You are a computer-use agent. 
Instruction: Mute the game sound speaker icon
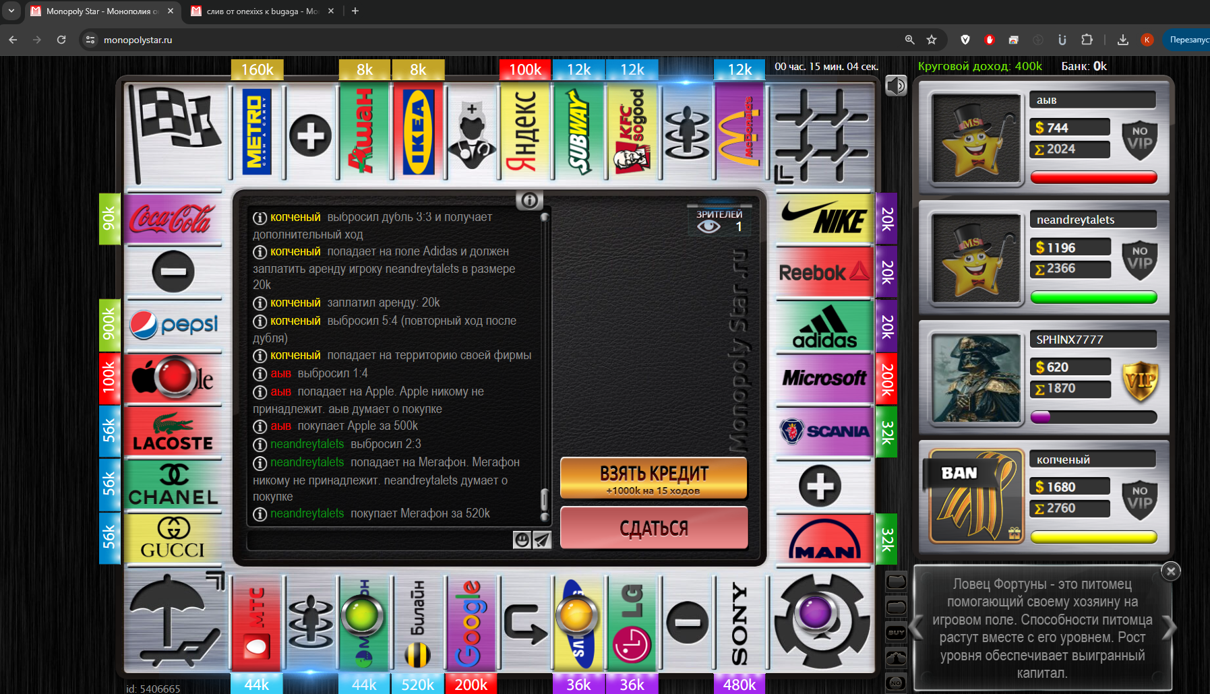coord(896,86)
